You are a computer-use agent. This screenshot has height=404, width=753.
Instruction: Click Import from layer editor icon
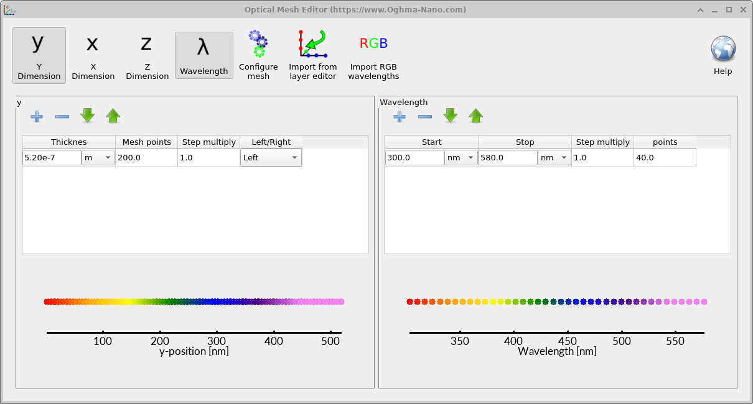coord(313,55)
